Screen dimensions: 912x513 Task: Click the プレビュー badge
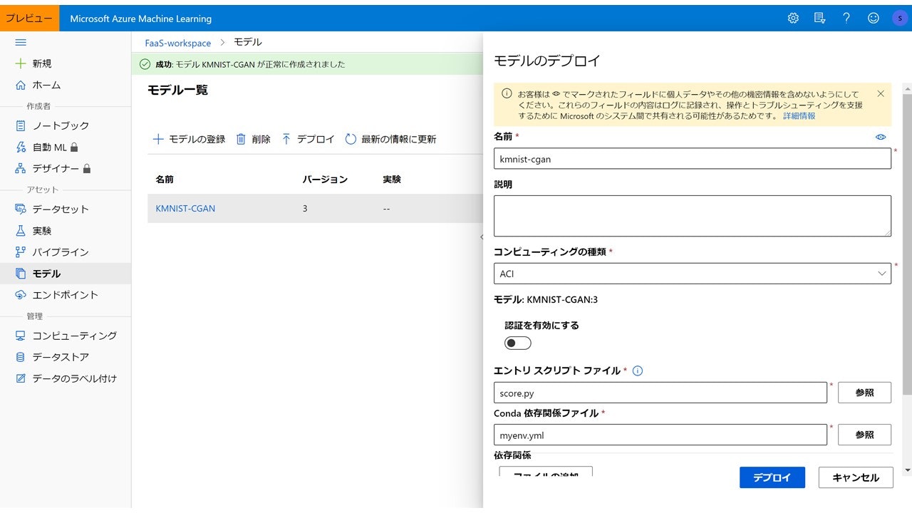tap(29, 19)
